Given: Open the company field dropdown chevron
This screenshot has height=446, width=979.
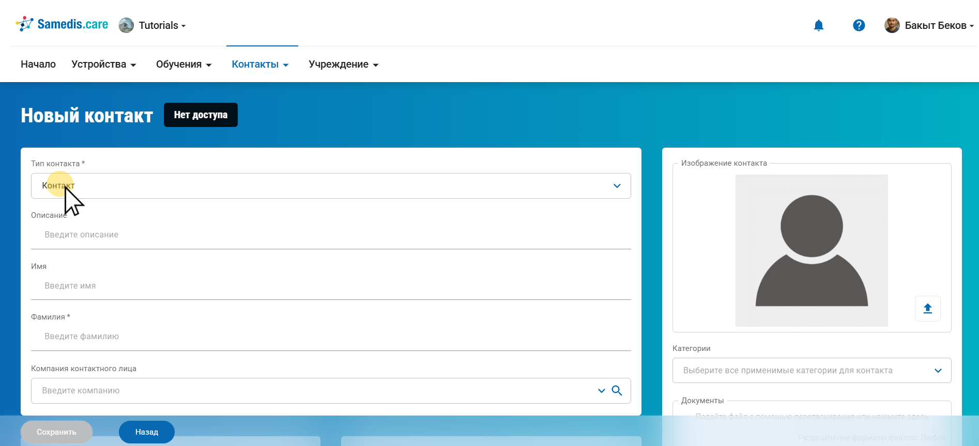Looking at the screenshot, I should click(x=601, y=391).
